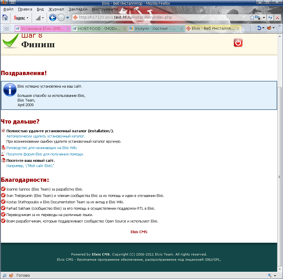The height and width of the screenshot is (279, 283).
Task: Bookmark this page with the star icon
Action: tap(252, 17)
